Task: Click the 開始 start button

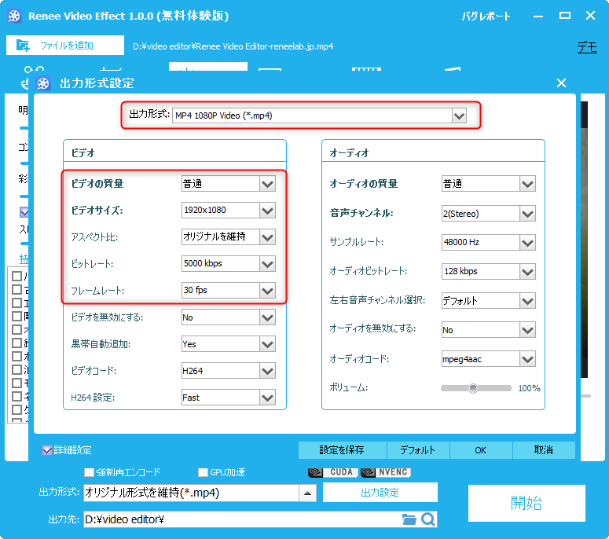Action: (526, 503)
